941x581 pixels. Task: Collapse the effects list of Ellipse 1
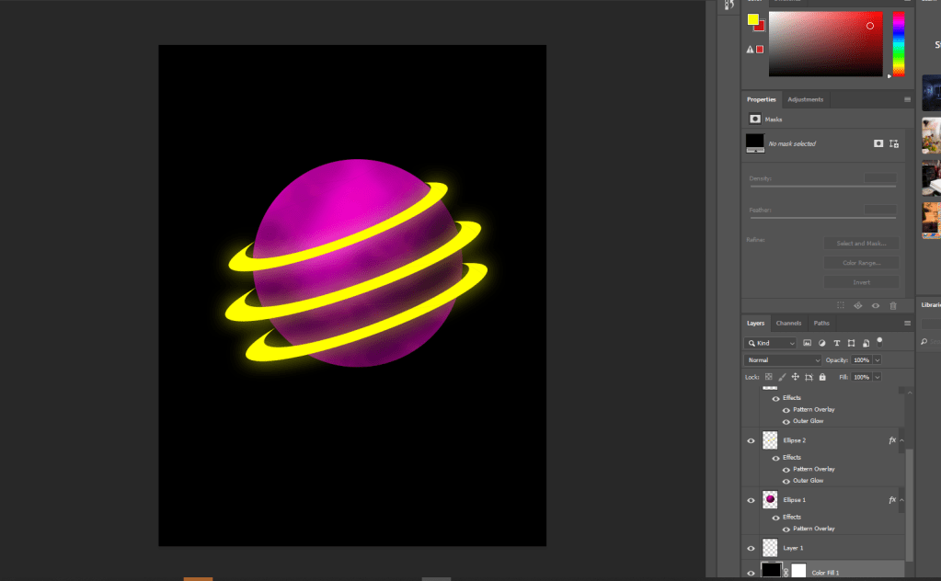pos(901,500)
